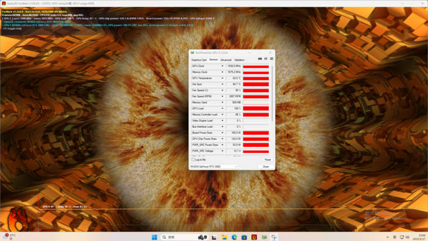Click the Reset button in GPU-Z
This screenshot has height=241, width=428.
268,160
